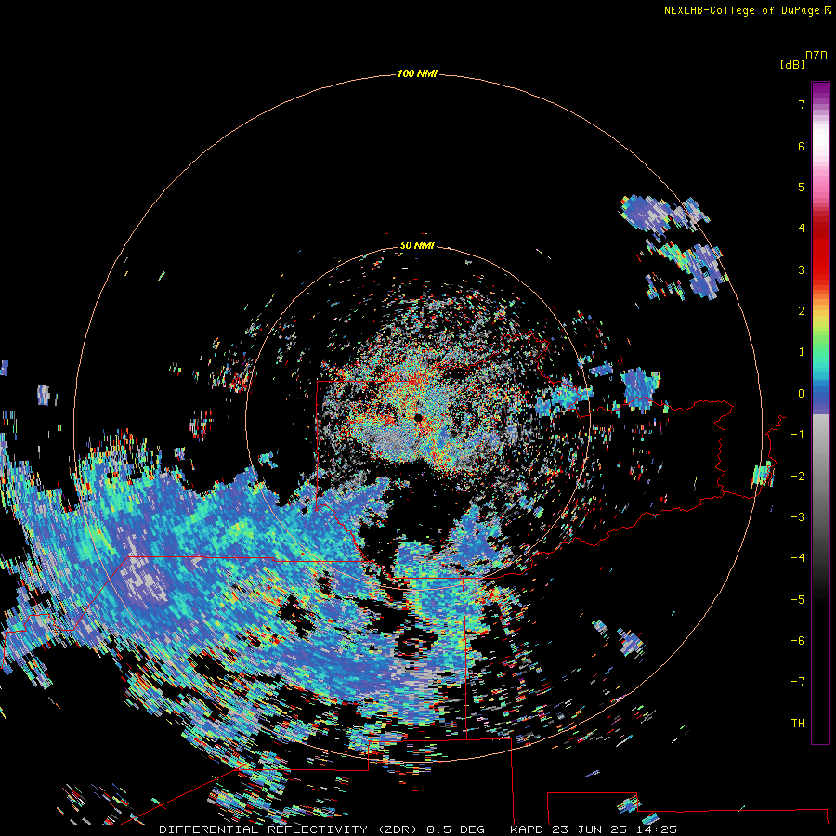
Task: Click the 4 value on the color scale
Action: coord(802,229)
